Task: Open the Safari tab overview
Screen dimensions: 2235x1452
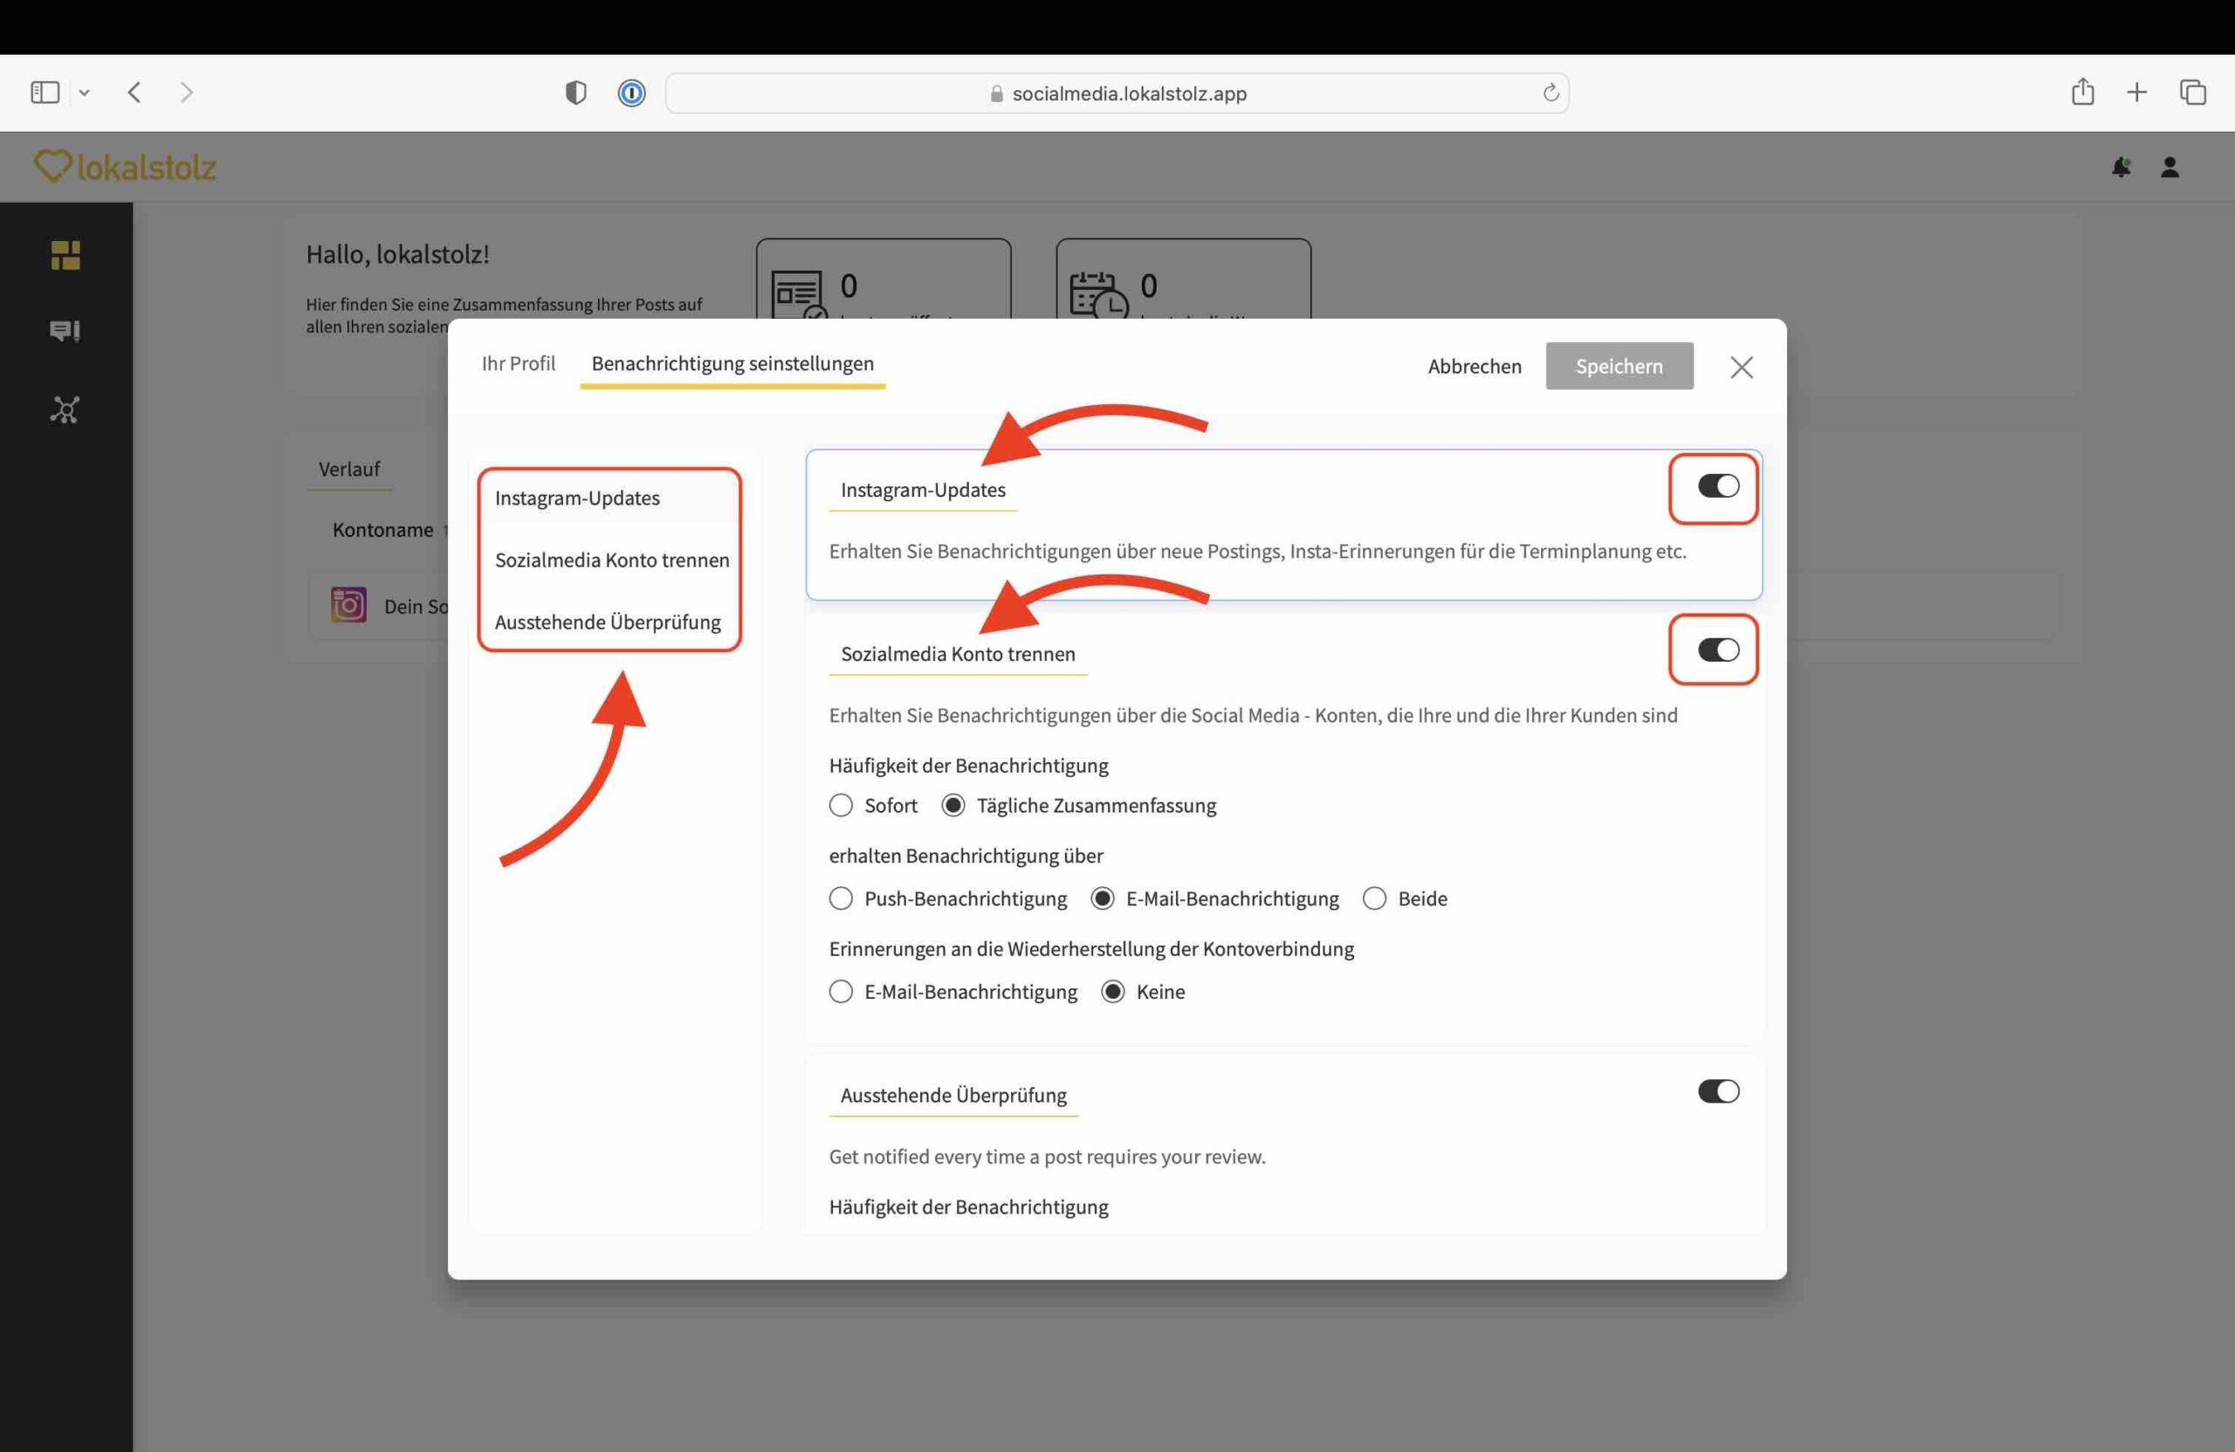Action: (2192, 92)
